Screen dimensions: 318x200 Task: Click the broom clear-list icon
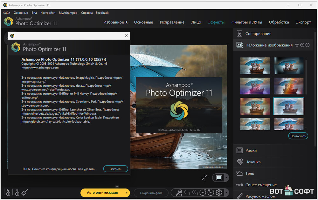[24, 192]
